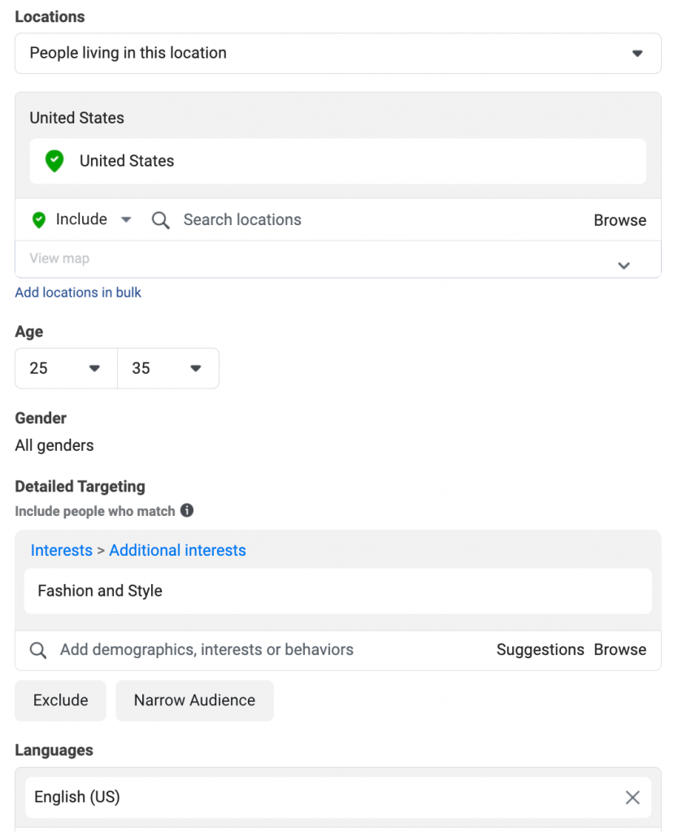Click the Add locations in bulk link
Image resolution: width=678 pixels, height=832 pixels.
click(78, 292)
